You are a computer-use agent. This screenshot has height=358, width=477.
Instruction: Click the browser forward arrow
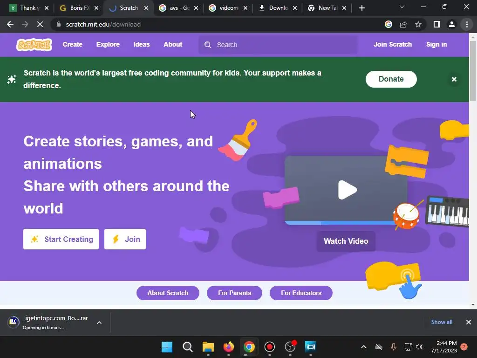pyautogui.click(x=25, y=24)
